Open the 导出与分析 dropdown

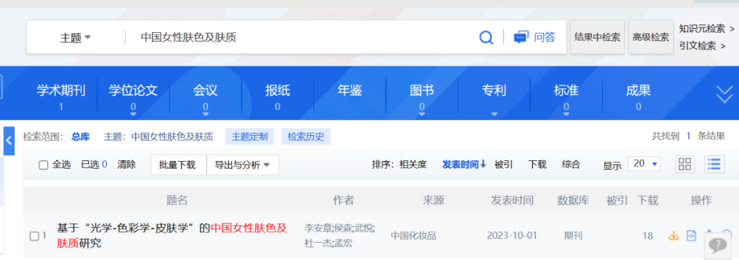tap(243, 165)
